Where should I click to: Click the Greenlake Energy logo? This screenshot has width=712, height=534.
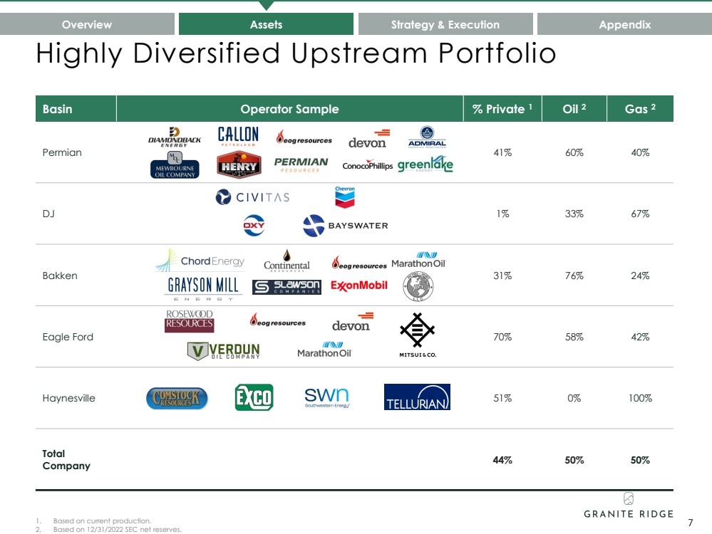[425, 164]
